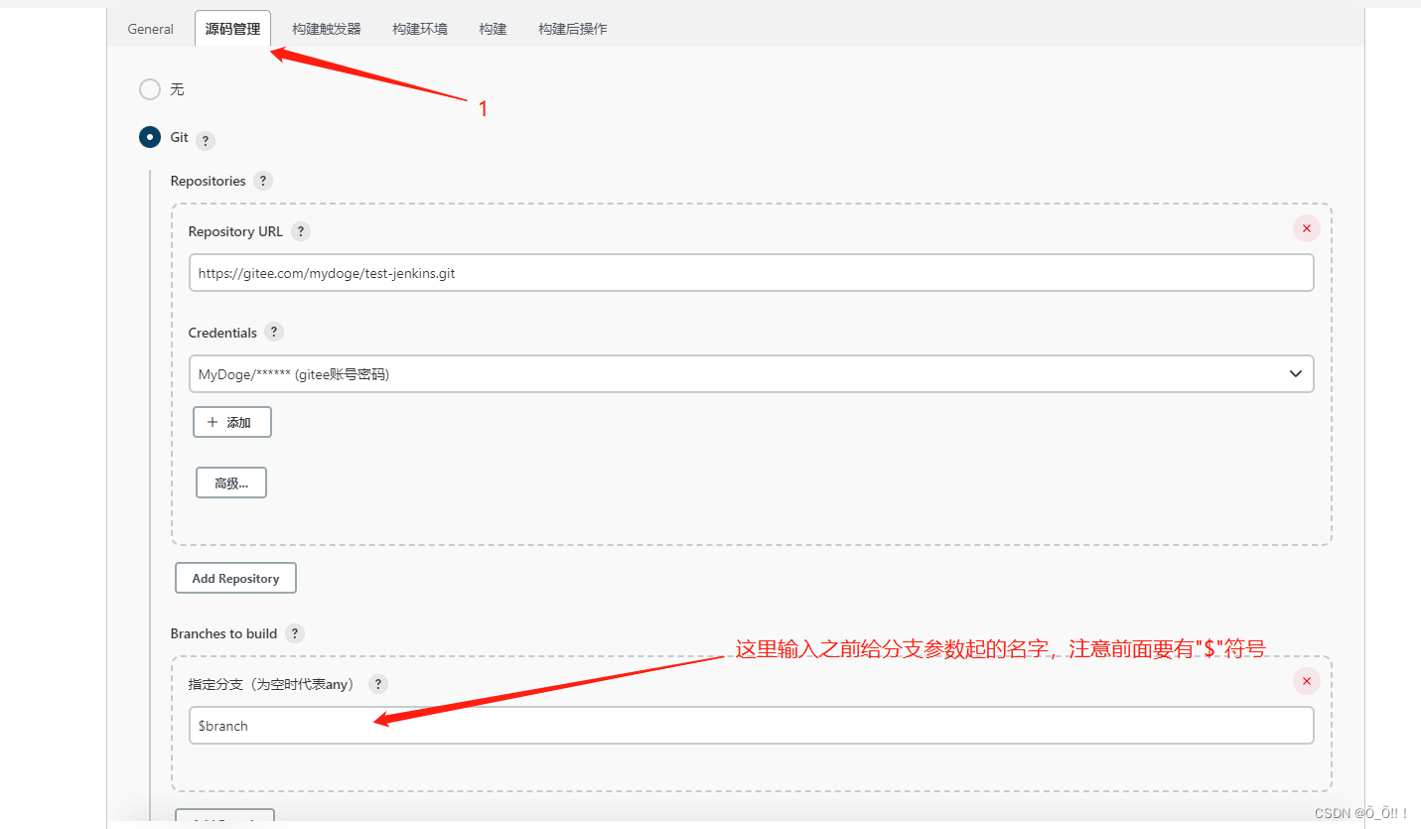Open the 构建触发器 tab
1421x829 pixels.
pos(327,29)
